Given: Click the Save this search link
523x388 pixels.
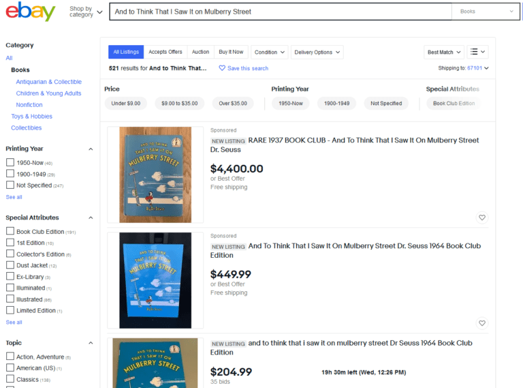Looking at the screenshot, I should (x=248, y=68).
